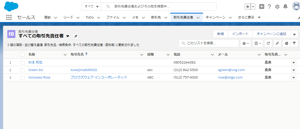This screenshot has width=300, height=129.
Task: Focus the このリストを検索 field
Action: 209,43
